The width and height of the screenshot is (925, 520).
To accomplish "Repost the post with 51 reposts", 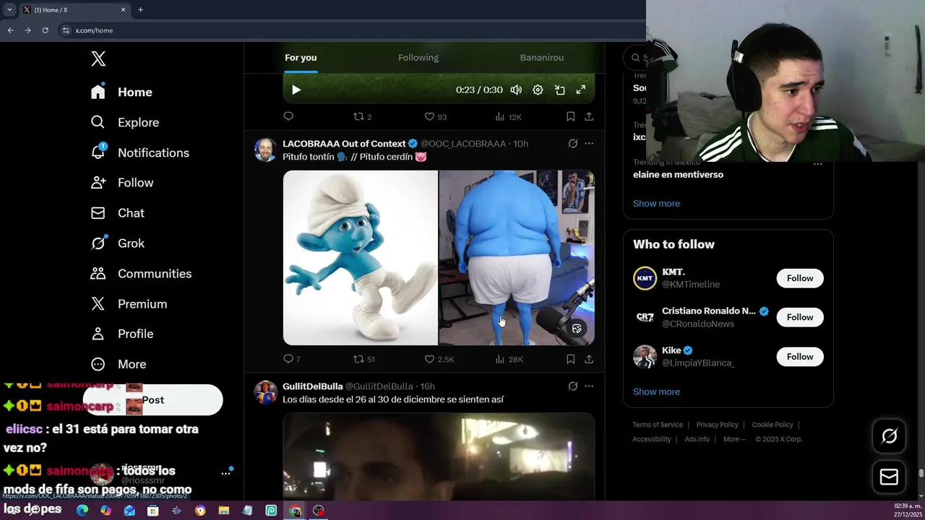I will [x=363, y=359].
